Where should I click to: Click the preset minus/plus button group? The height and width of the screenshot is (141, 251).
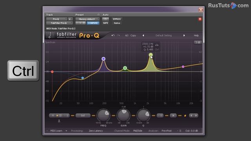point(80,23)
